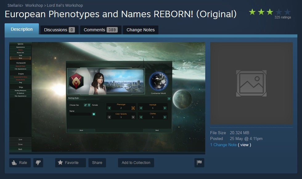302x179 pixels.
Task: Select Ship Appearance in Ships section
Action: [x=20, y=96]
